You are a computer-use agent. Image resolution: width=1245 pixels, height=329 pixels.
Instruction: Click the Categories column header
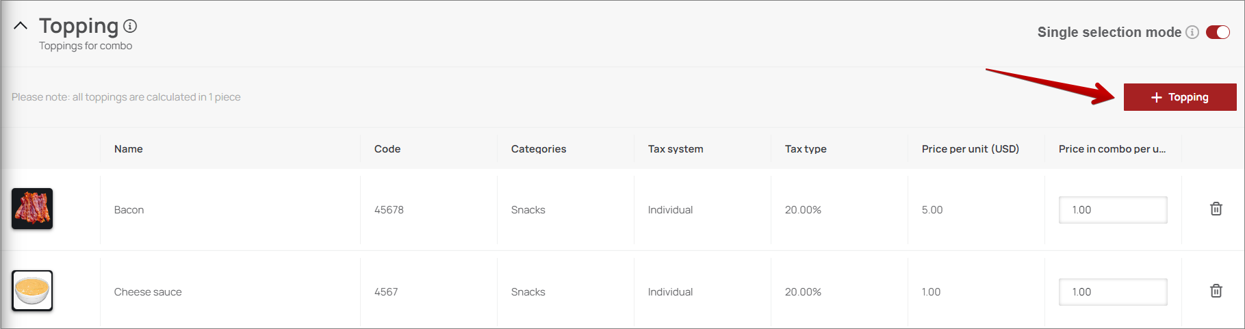point(539,149)
